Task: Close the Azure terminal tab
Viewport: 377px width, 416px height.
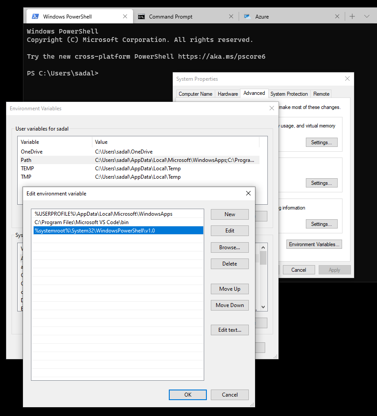Action: click(337, 16)
